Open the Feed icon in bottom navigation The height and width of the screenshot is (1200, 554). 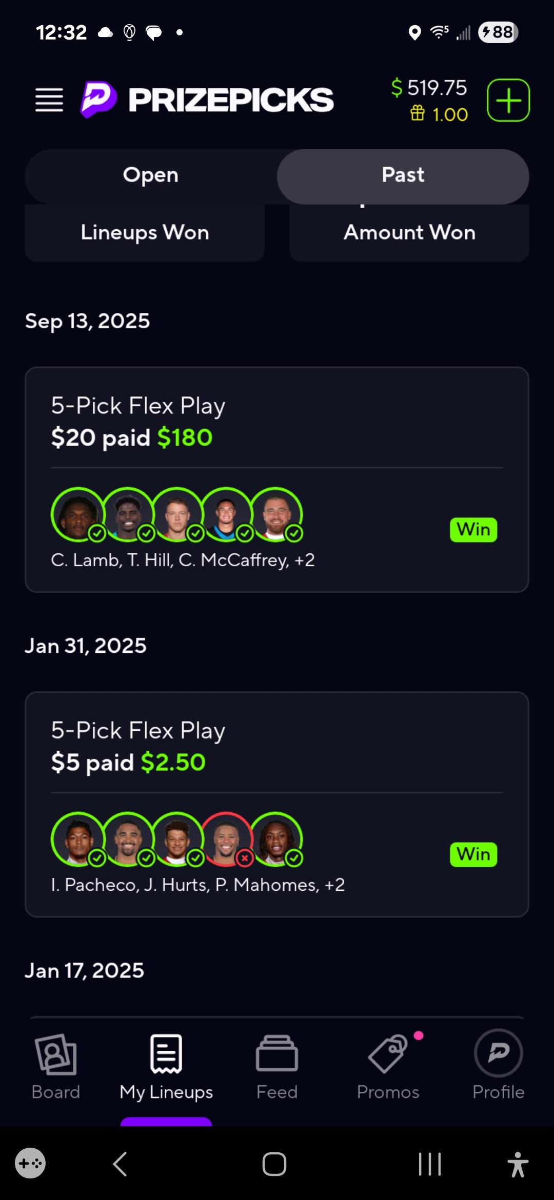point(277,1053)
